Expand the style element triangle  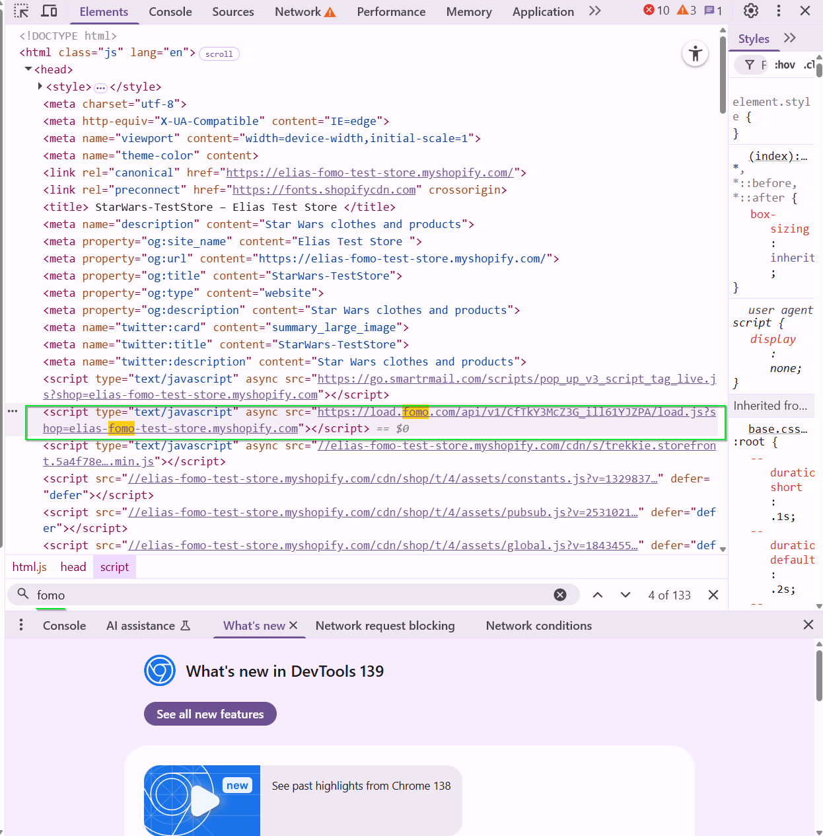(x=40, y=87)
